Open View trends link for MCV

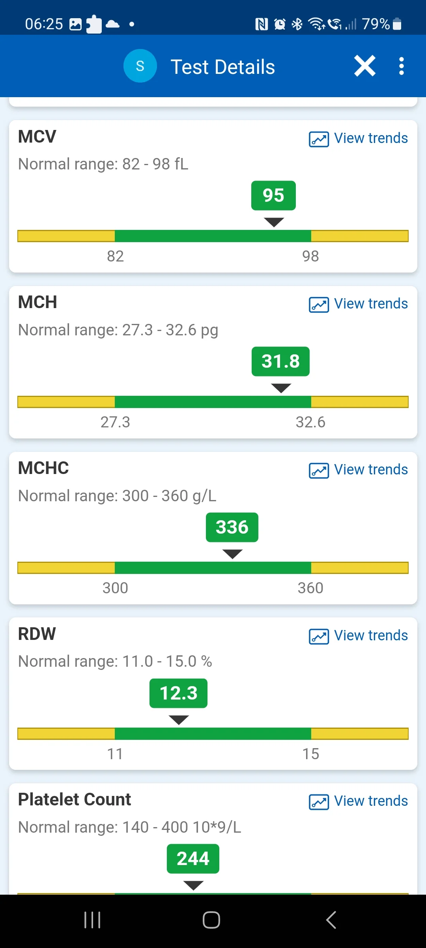(371, 138)
